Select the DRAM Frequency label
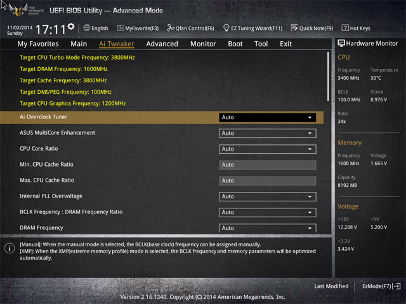Image resolution: width=406 pixels, height=304 pixels. point(41,228)
